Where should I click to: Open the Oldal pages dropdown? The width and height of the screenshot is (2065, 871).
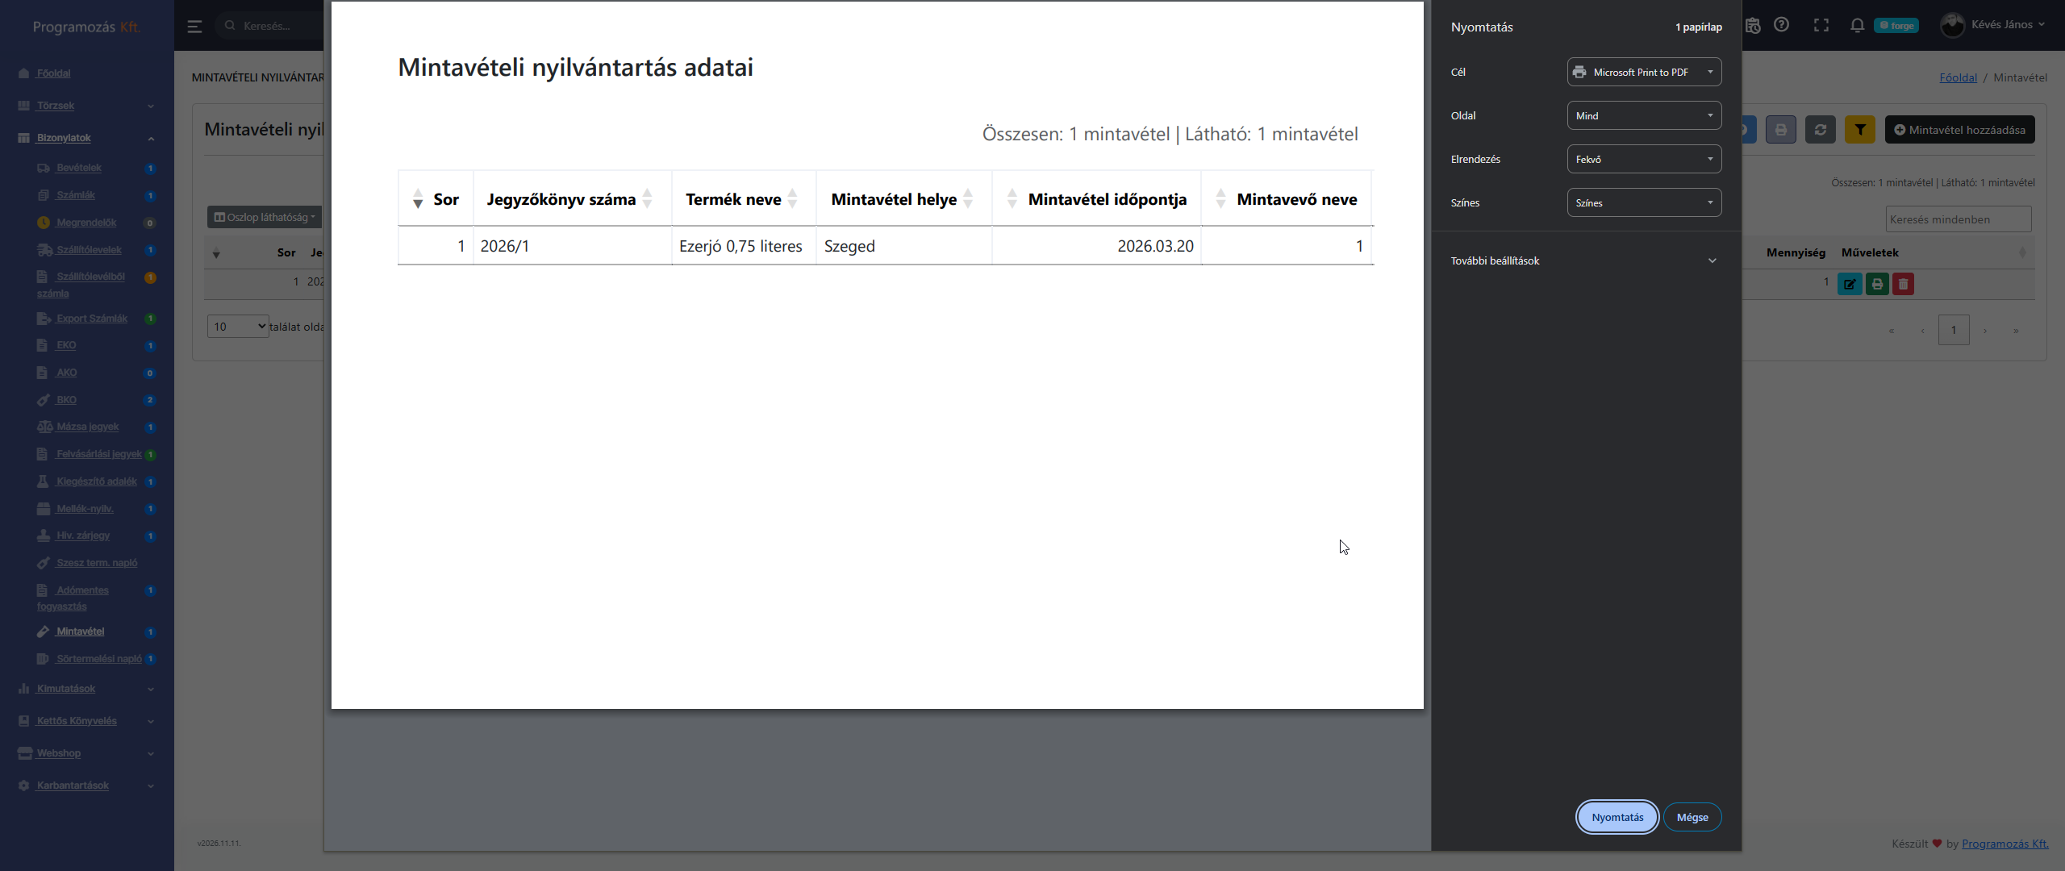1643,115
